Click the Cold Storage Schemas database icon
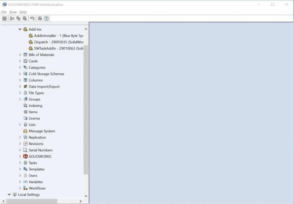Screen dimensions: 294x204 point(25,74)
